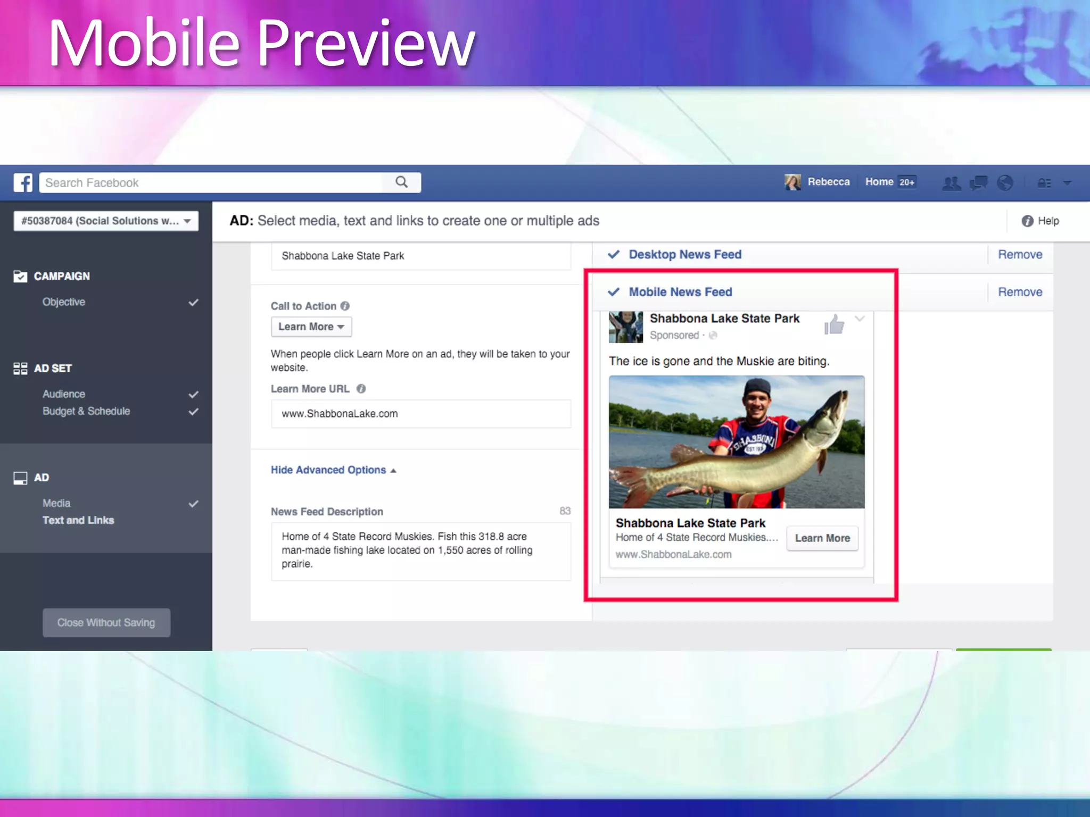Click the Shabbona Lake State Park headline field
1090x817 pixels.
click(x=421, y=256)
